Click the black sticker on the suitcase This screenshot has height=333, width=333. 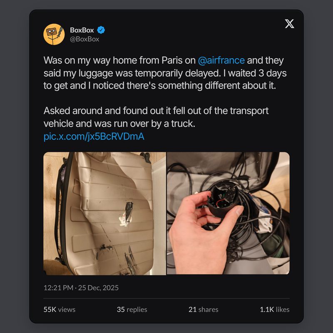tap(129, 211)
